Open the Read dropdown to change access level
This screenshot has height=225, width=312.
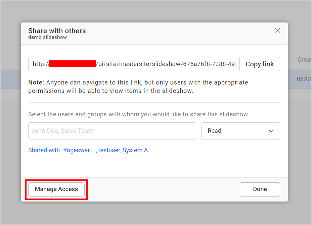point(240,131)
